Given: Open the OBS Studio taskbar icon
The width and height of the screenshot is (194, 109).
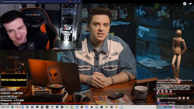Looking at the screenshot, I should pyautogui.click(x=92, y=107).
